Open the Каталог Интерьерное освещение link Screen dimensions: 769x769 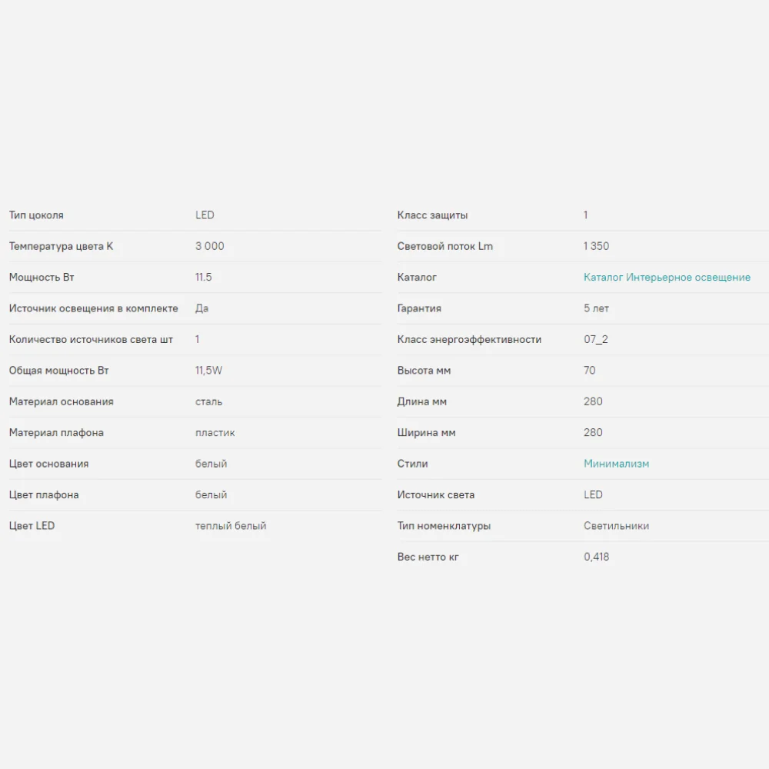click(x=667, y=278)
